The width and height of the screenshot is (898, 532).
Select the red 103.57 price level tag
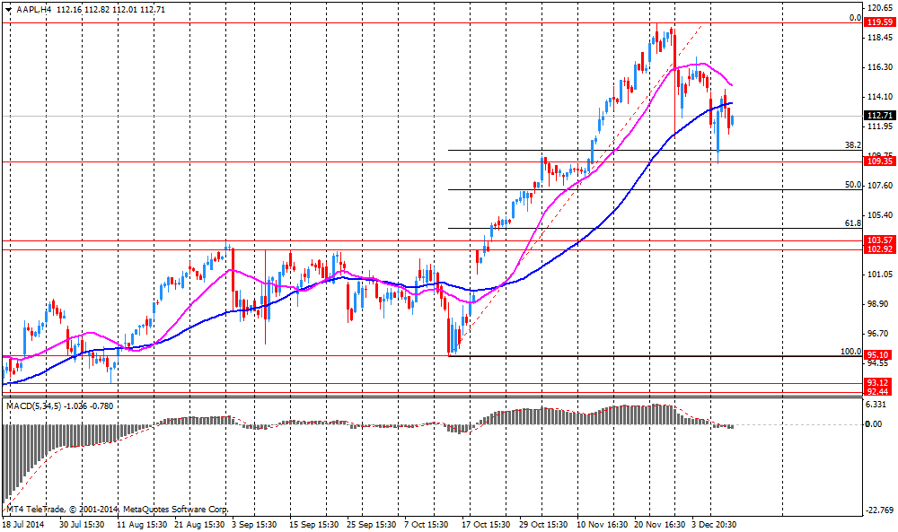tap(880, 240)
